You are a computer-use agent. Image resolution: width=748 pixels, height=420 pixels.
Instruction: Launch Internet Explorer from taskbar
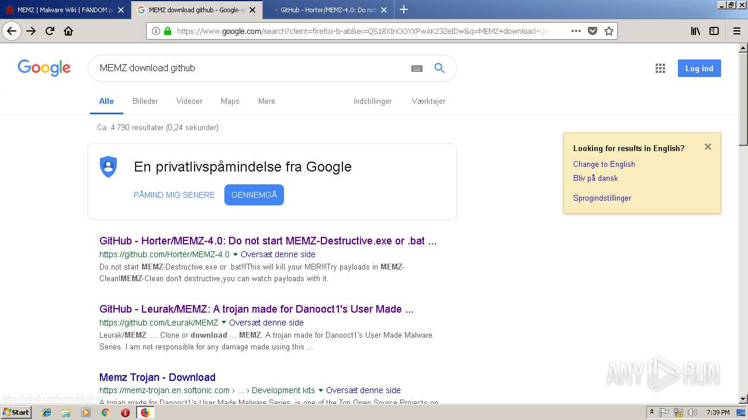pos(47,412)
